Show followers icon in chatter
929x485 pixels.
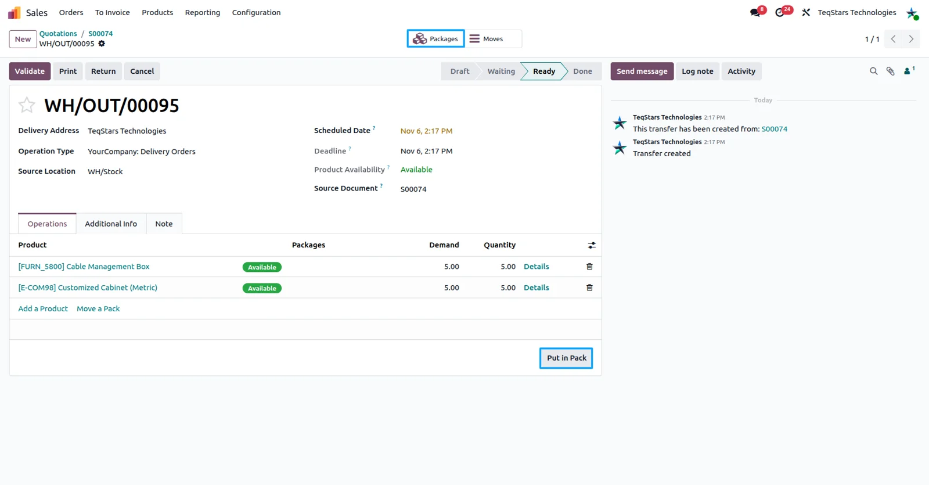(x=909, y=70)
